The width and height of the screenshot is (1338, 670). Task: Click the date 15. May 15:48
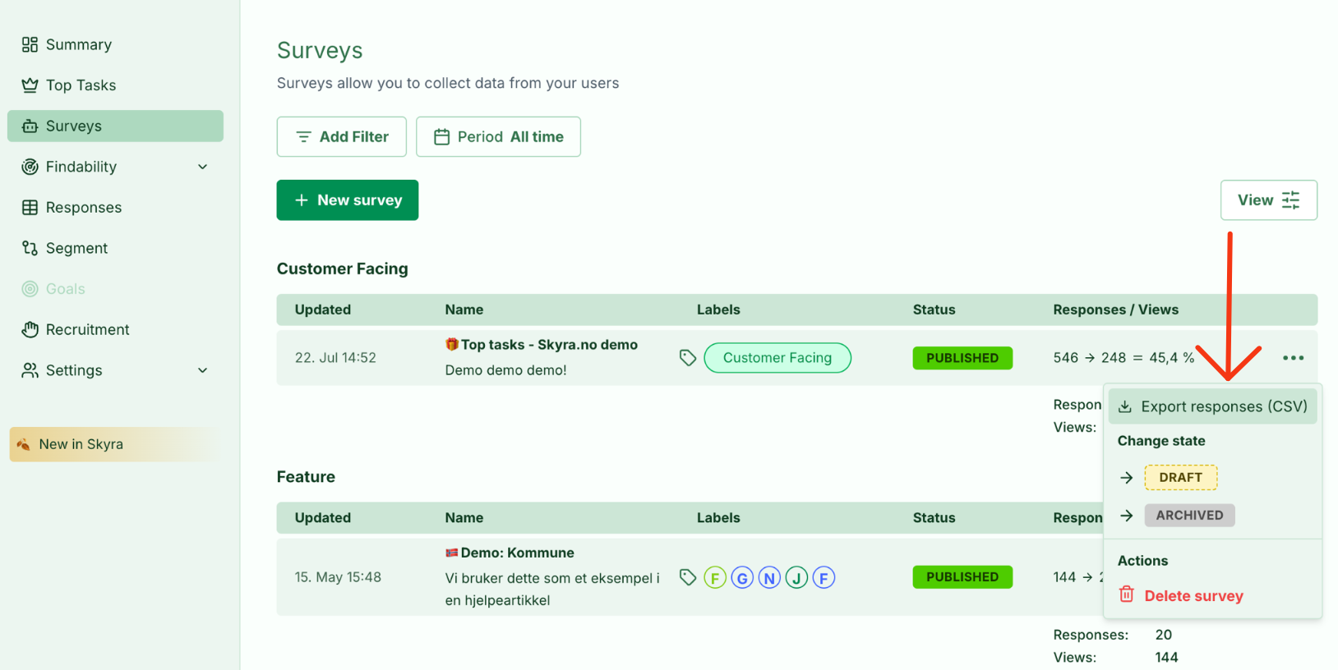point(338,577)
